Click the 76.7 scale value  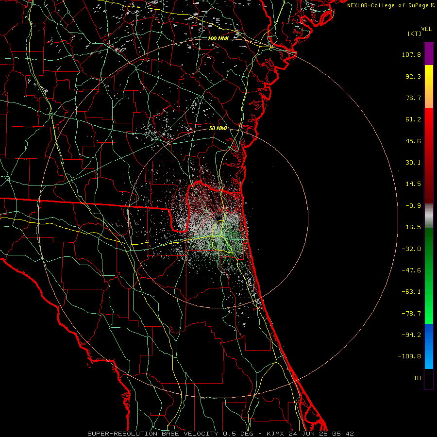click(413, 98)
